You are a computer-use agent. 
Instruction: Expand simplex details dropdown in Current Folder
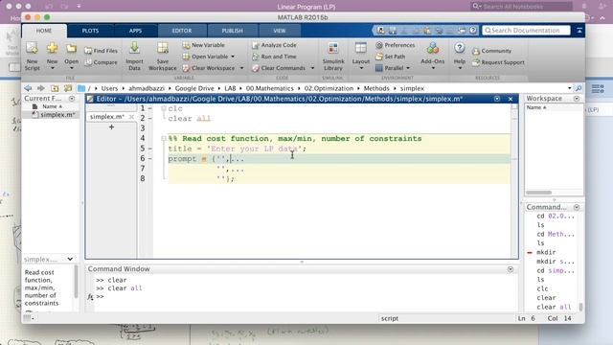70,259
